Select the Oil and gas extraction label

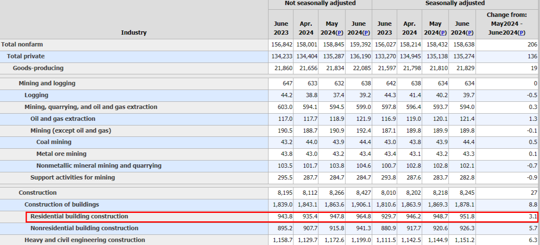63,119
